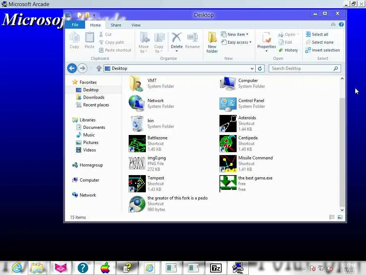Switch to the View ribbon tab
Screen dimensions: 366x275
(136, 25)
